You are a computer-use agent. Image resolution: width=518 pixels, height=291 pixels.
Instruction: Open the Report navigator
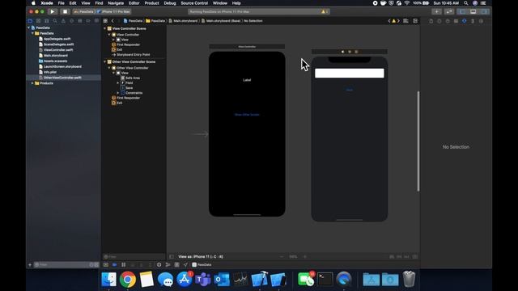tap(96, 21)
